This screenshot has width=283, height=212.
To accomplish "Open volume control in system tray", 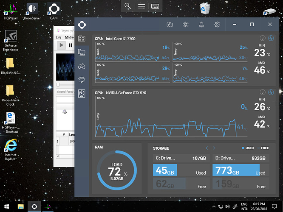I will [x=227, y=206].
